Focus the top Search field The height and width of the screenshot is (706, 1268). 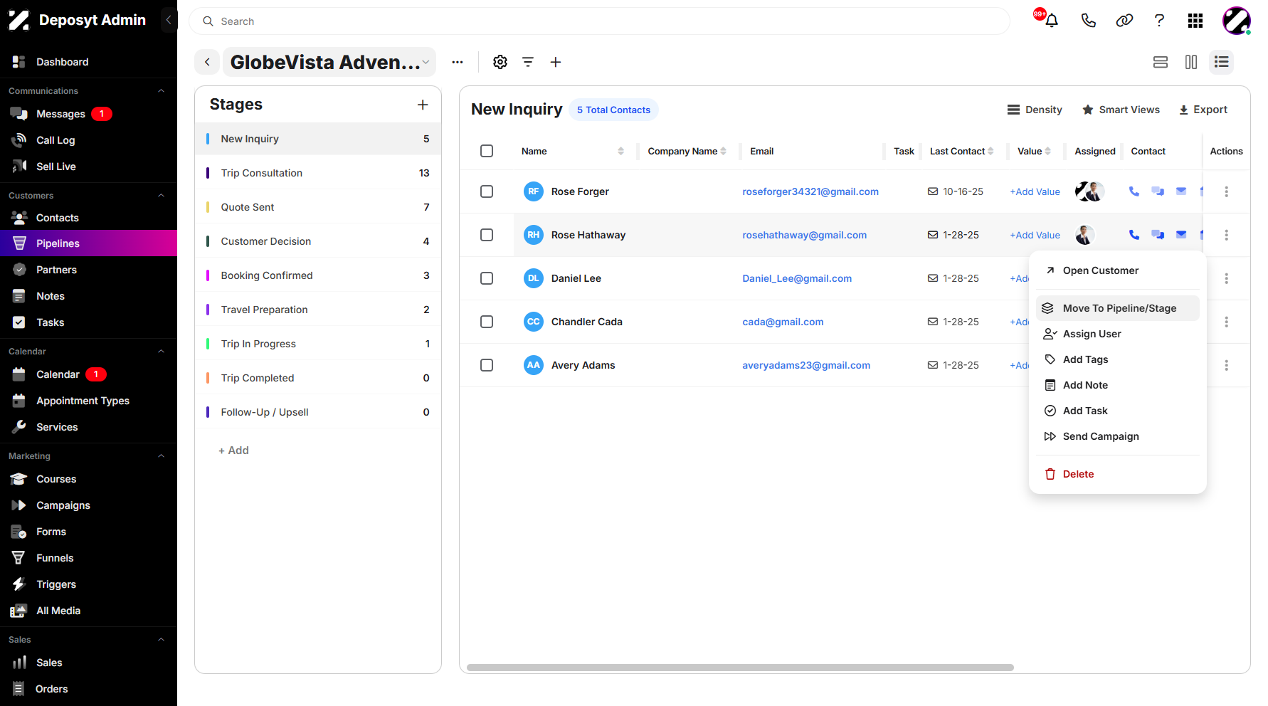[599, 21]
